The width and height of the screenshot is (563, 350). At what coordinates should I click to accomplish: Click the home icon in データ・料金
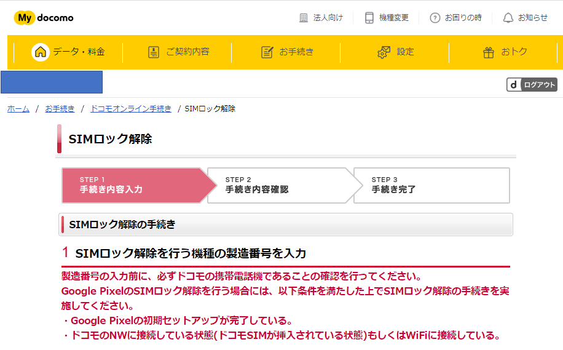click(x=40, y=52)
